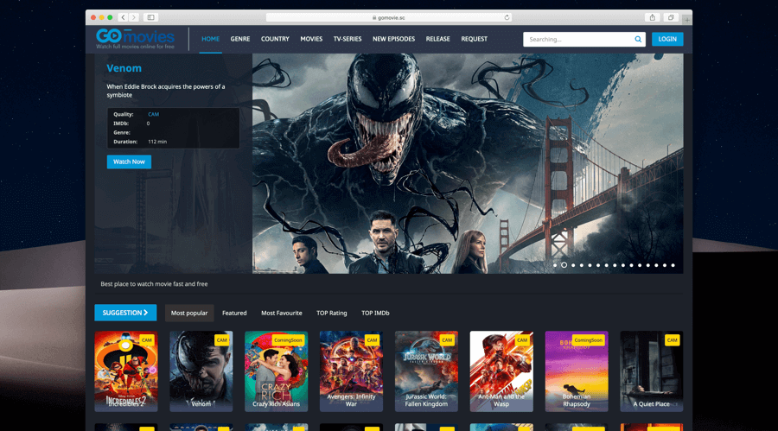Select TOP Rating tab
Image resolution: width=778 pixels, height=431 pixels.
tap(331, 313)
